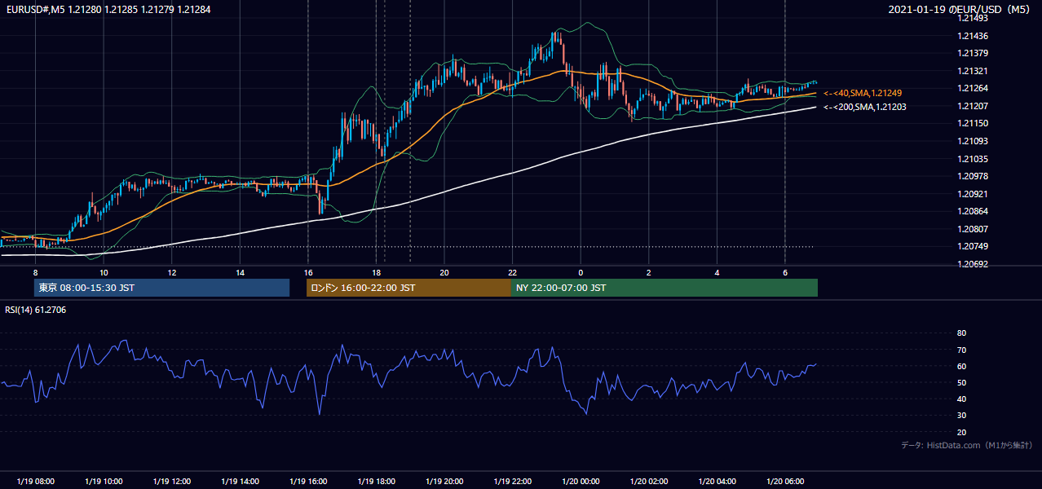Click price axis label 1.21093
1042x489 pixels.
[x=973, y=141]
